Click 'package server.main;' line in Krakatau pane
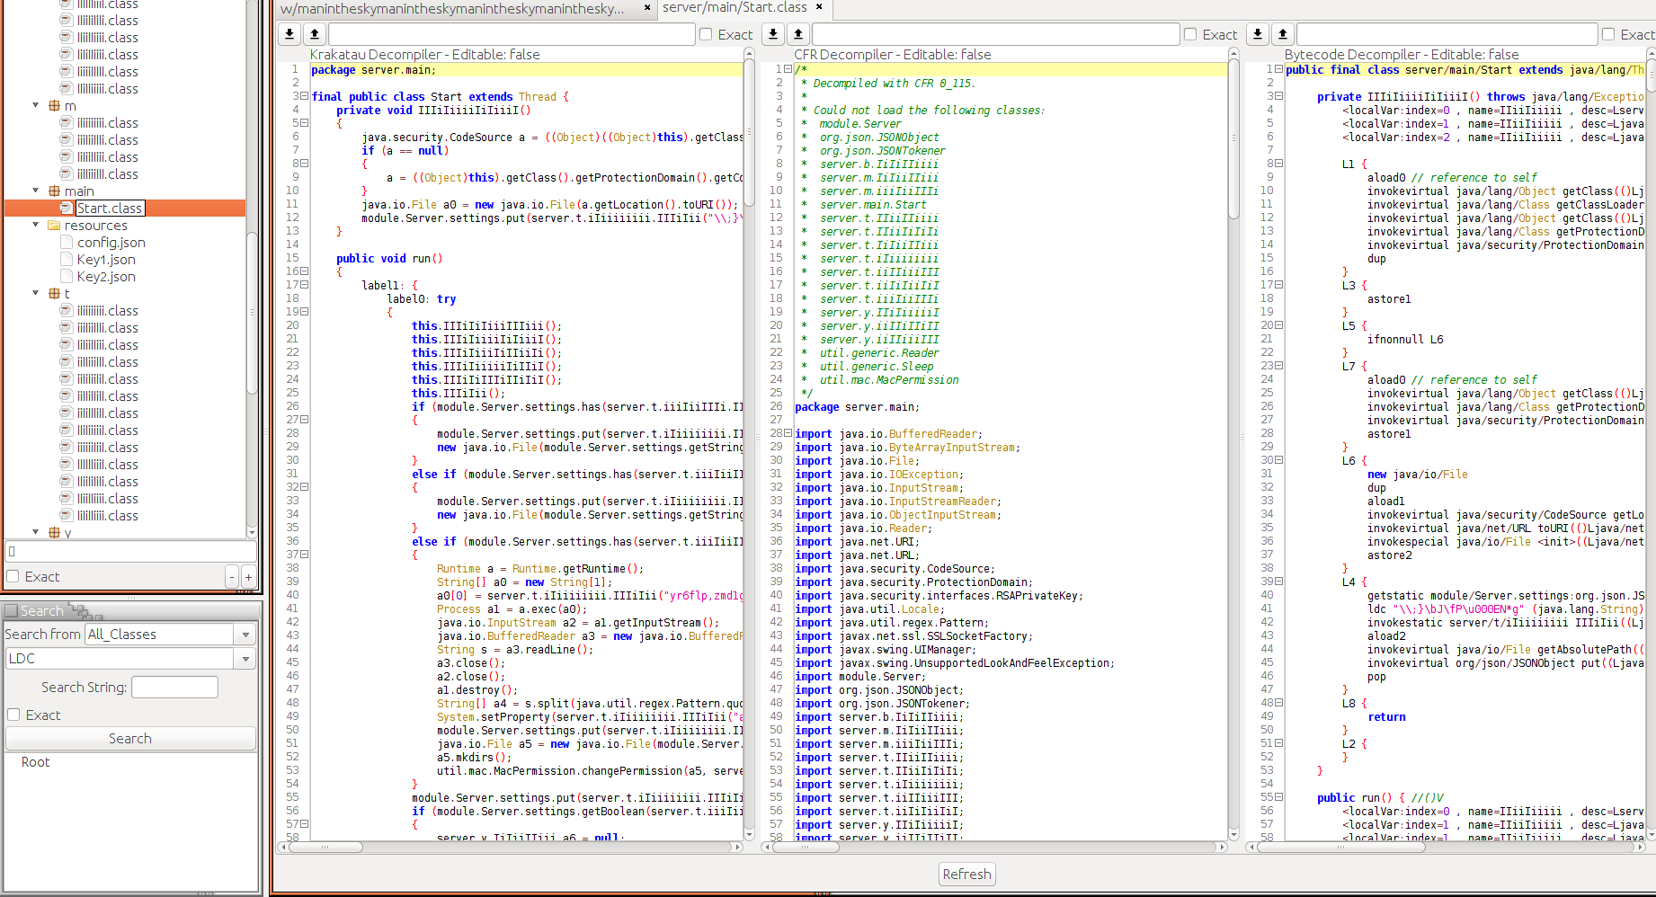Image resolution: width=1656 pixels, height=897 pixels. click(373, 70)
